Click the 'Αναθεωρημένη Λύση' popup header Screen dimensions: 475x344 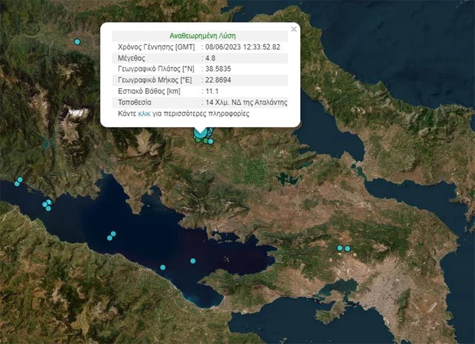pos(200,36)
